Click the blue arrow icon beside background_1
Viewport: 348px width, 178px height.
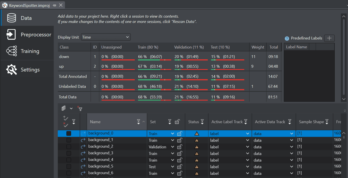click(83, 140)
